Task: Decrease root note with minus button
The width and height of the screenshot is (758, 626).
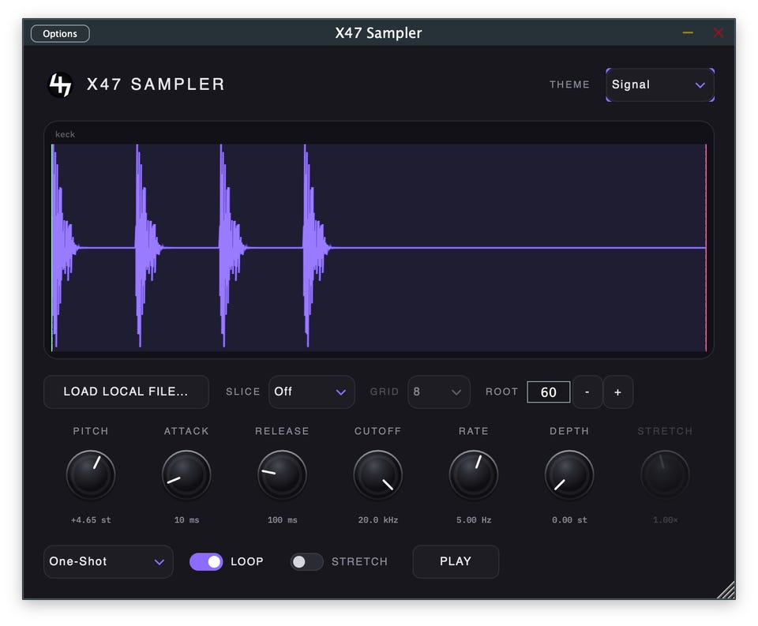Action: point(587,392)
